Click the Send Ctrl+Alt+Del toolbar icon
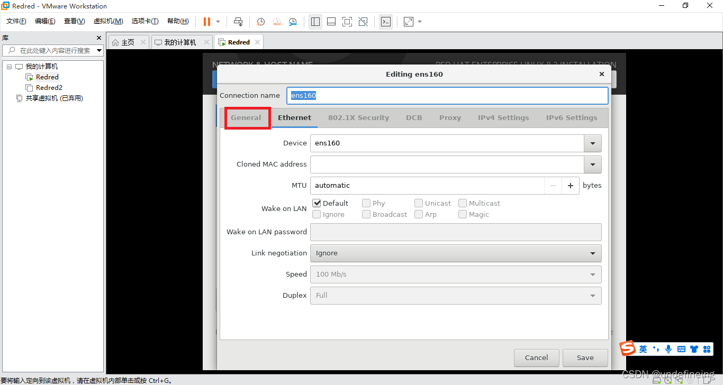This screenshot has width=723, height=385. pyautogui.click(x=238, y=22)
